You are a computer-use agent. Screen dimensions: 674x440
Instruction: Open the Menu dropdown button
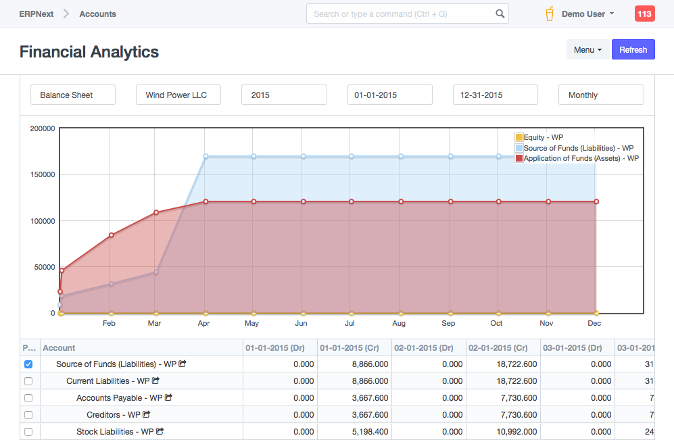tap(587, 49)
